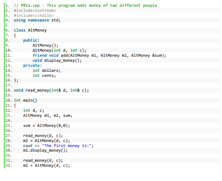Image resolution: width=222 pixels, height=181 pixels.
Task: Click the #include<cstdlib> line
Action: (34, 16)
